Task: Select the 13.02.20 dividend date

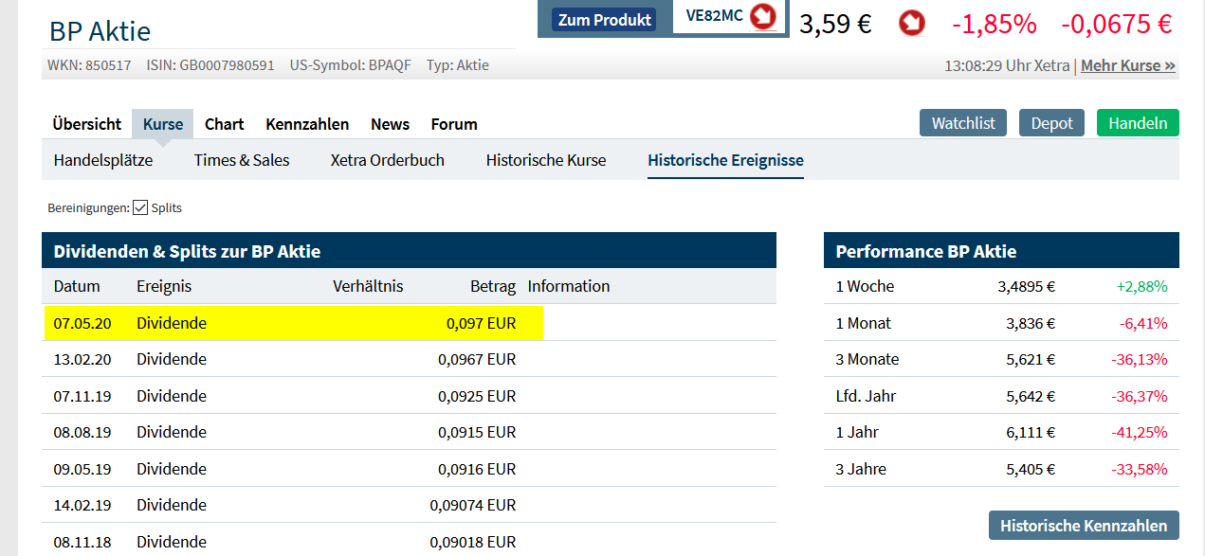Action: [x=82, y=359]
